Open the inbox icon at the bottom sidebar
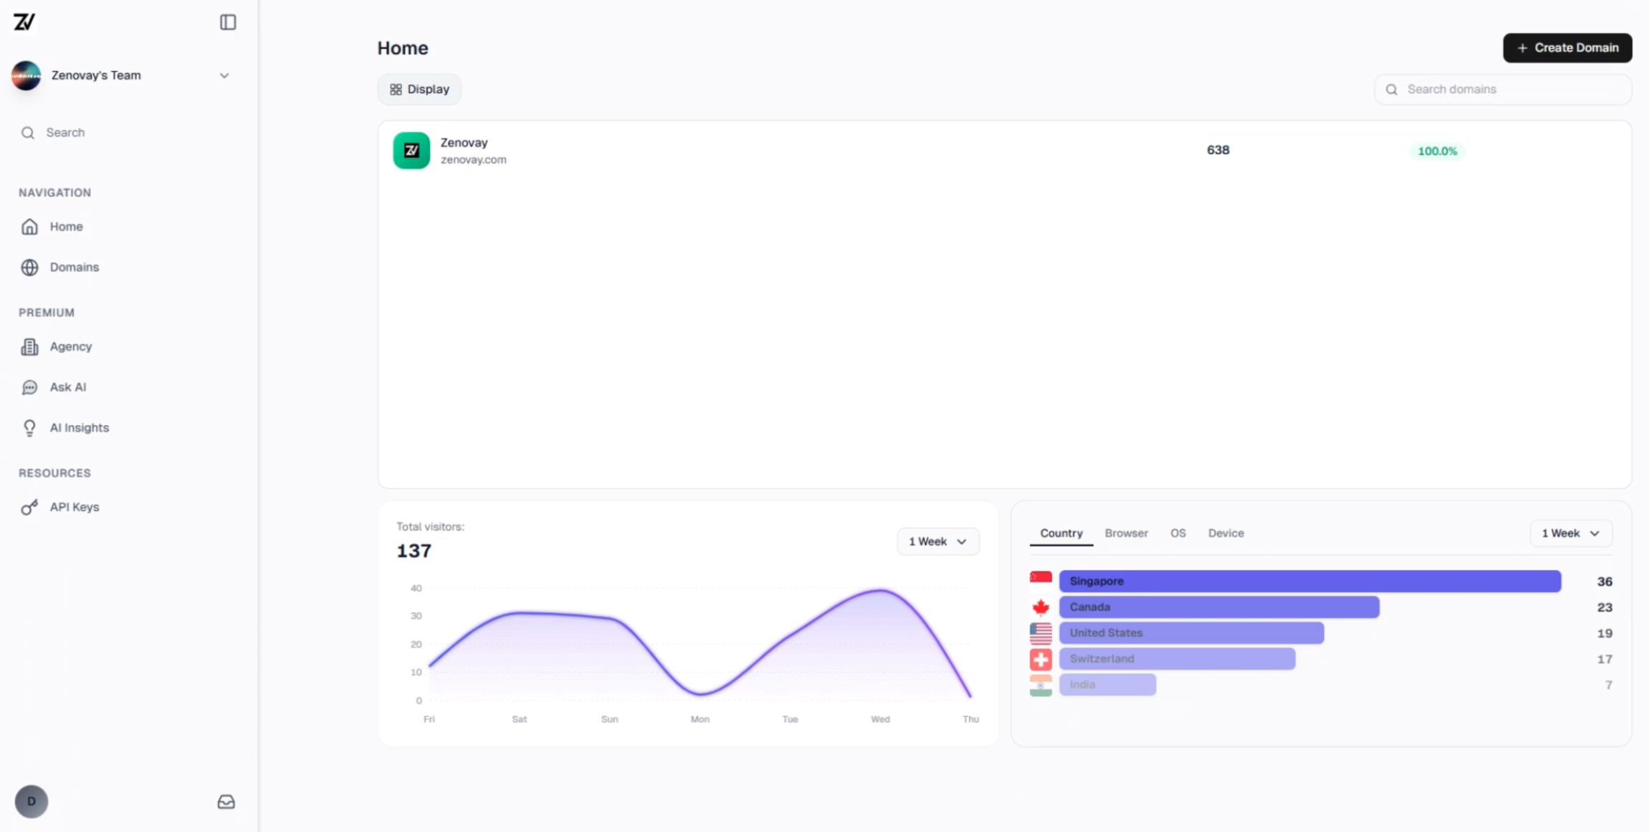 click(225, 802)
